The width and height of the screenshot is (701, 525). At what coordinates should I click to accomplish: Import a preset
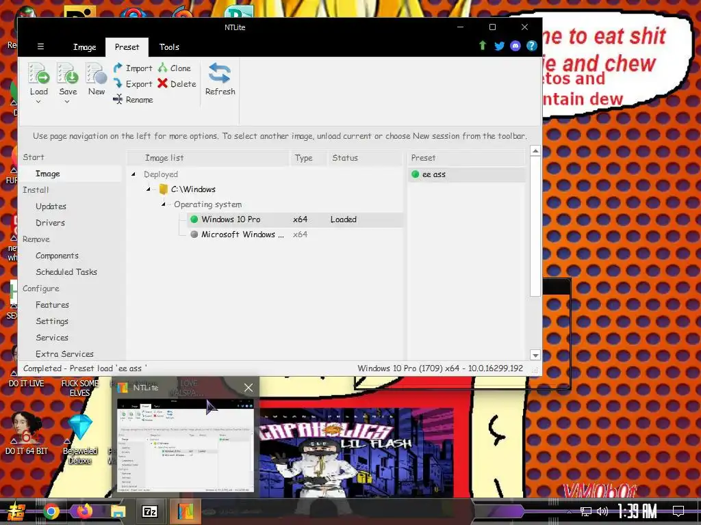coord(133,68)
